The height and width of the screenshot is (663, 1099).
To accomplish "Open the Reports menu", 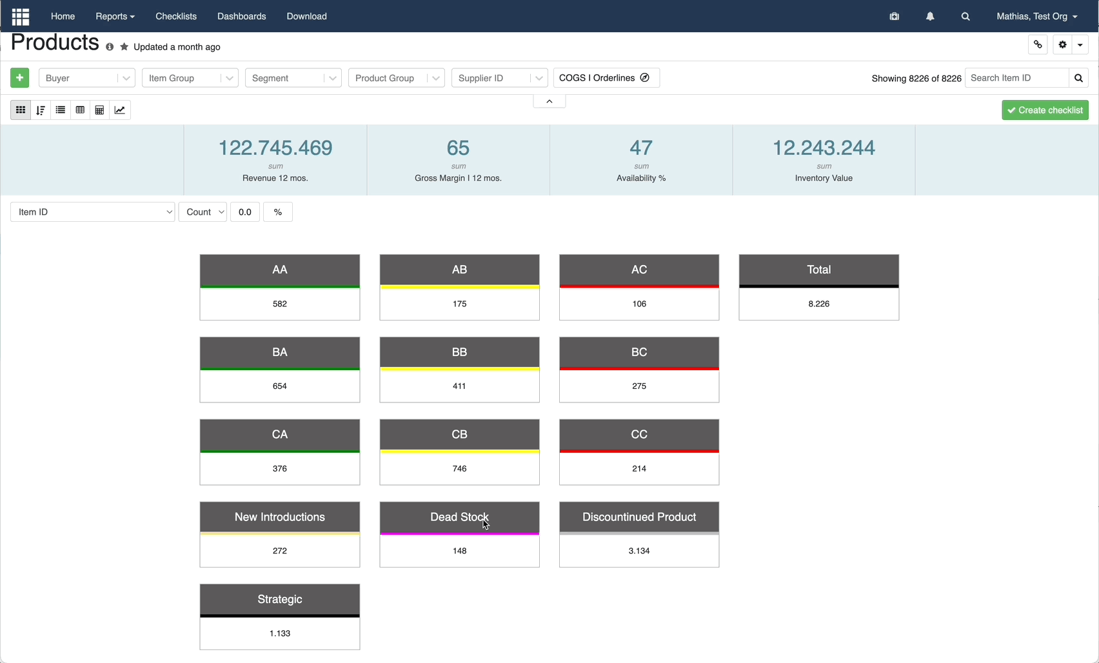I will point(115,16).
